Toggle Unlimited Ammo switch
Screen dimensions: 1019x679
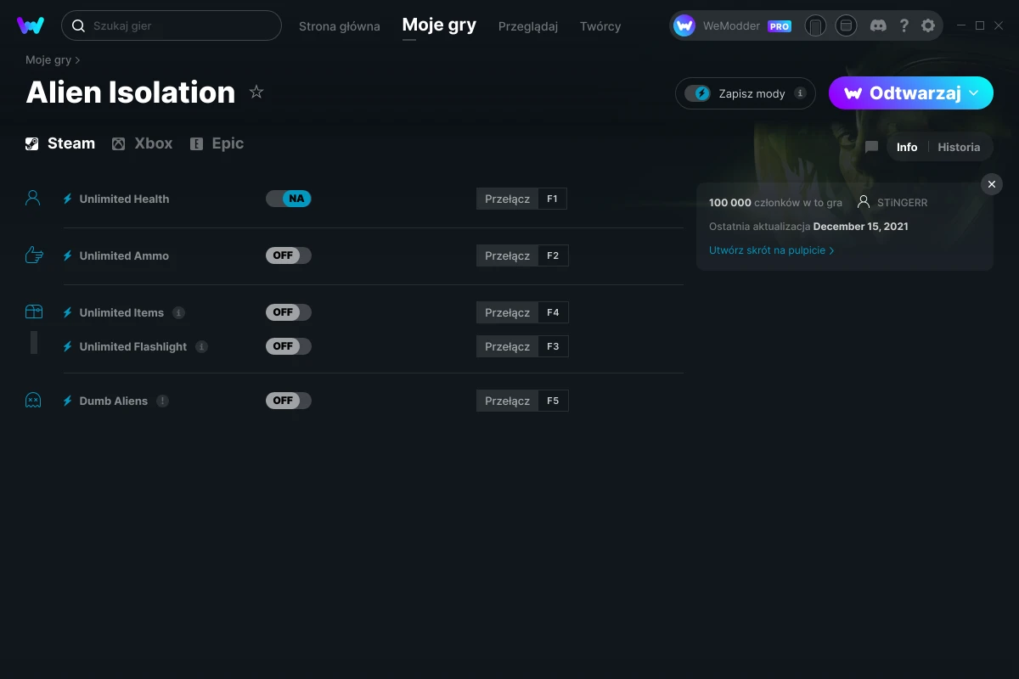click(x=289, y=255)
